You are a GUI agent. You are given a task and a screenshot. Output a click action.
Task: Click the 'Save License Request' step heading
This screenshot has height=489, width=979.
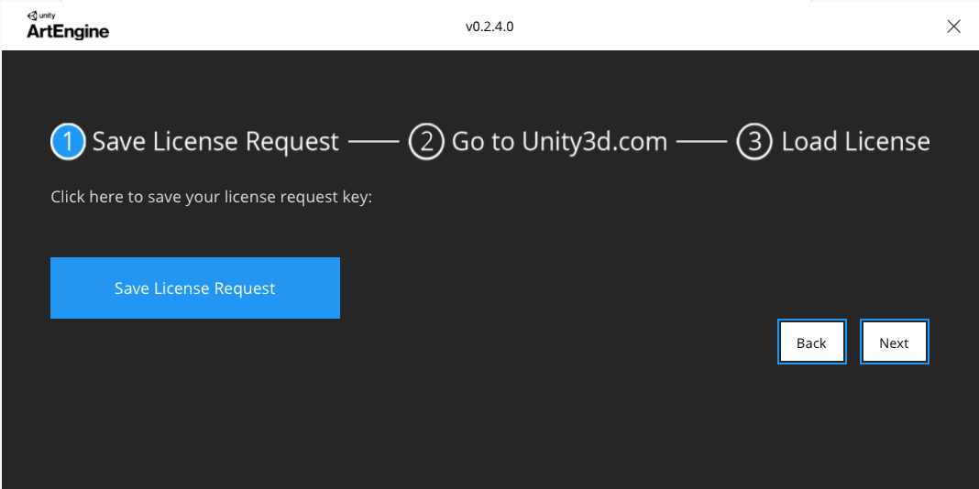[215, 142]
